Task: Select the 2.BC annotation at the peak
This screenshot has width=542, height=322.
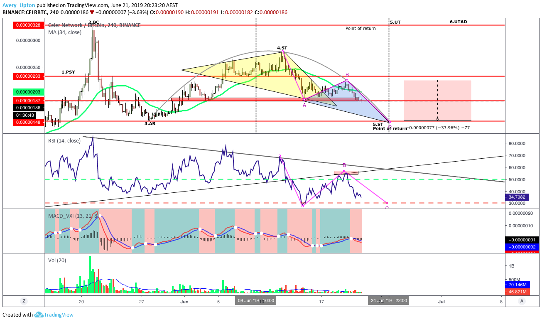Action: pos(93,22)
